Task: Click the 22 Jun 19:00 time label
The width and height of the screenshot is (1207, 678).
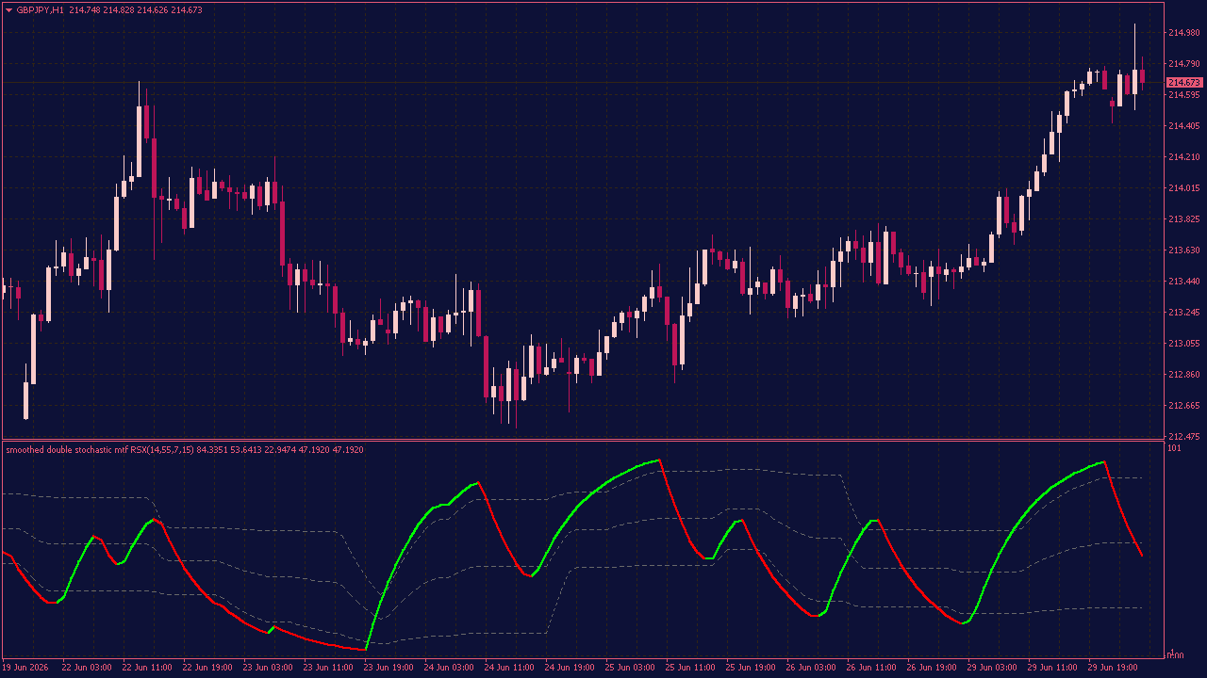Action: pyautogui.click(x=207, y=668)
